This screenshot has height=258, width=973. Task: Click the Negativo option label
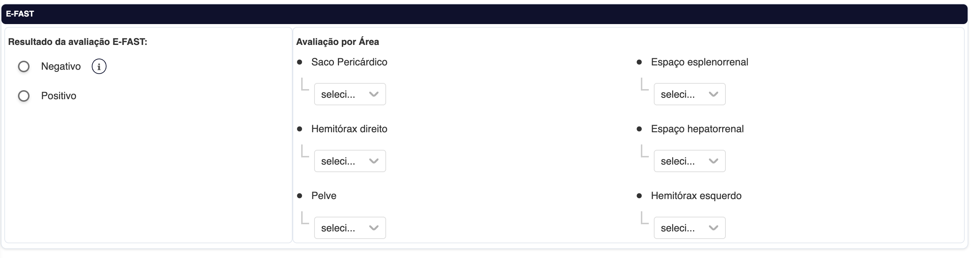coord(61,67)
